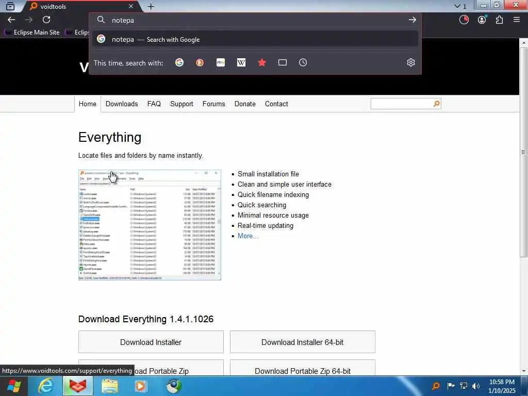Open the taskbar clock showing 10:58 PM
This screenshot has width=528, height=396.
click(502, 386)
